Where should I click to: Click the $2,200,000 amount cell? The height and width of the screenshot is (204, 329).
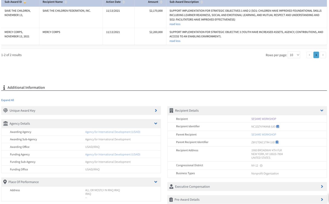(156, 32)
